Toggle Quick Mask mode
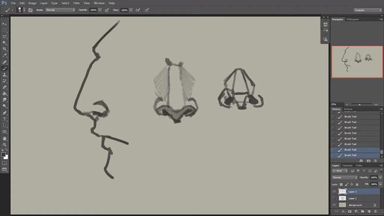Viewport: 384px width, 216px height. [x=4, y=163]
